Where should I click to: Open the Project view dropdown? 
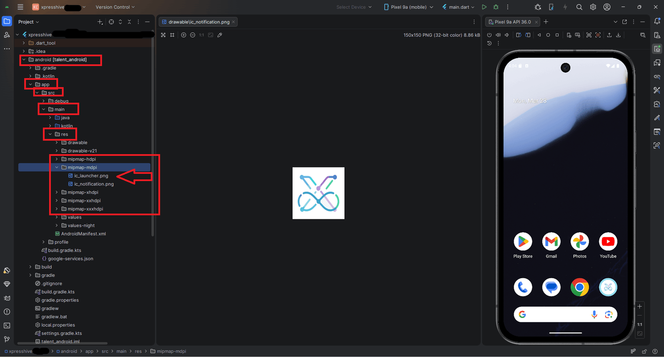[x=29, y=22]
